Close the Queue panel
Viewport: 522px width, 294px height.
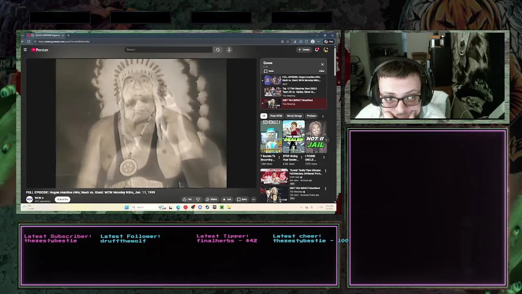[x=322, y=64]
